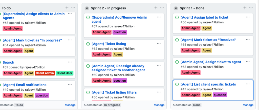Add a card to the To do column
Viewport: 259px width, 110px height.
67,8
